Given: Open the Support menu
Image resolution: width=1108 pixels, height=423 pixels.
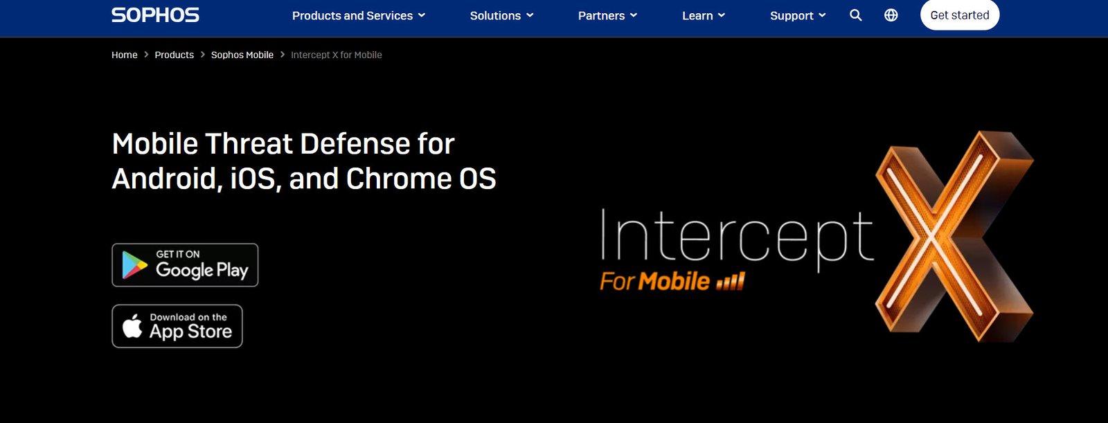Looking at the screenshot, I should pyautogui.click(x=798, y=15).
